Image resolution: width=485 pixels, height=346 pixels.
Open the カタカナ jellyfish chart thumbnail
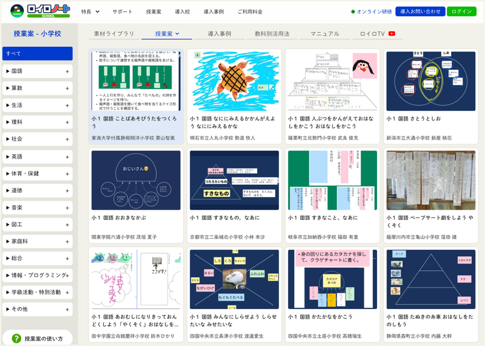point(332,279)
